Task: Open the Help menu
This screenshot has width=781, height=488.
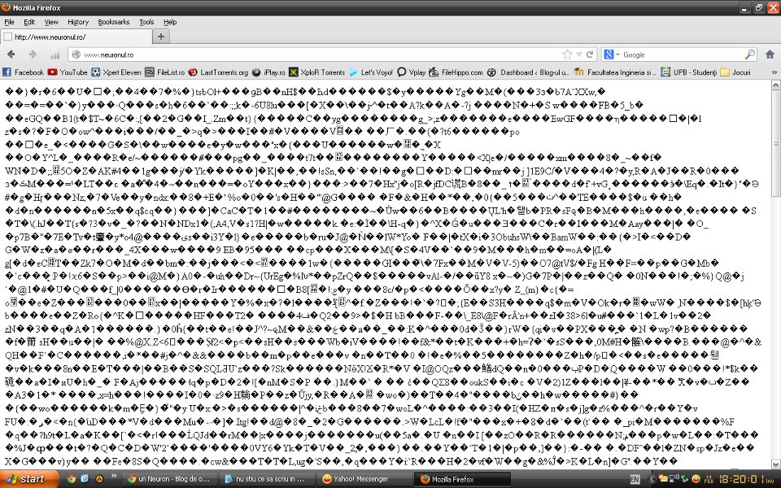Action: click(170, 22)
